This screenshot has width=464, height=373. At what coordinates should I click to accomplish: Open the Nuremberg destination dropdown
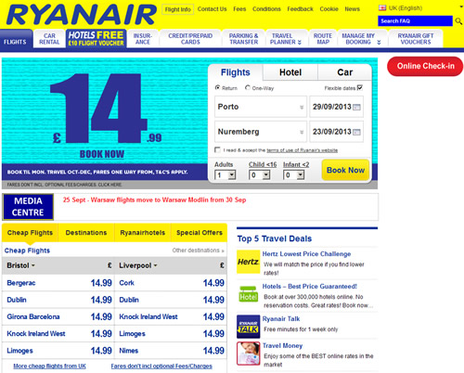coord(261,132)
